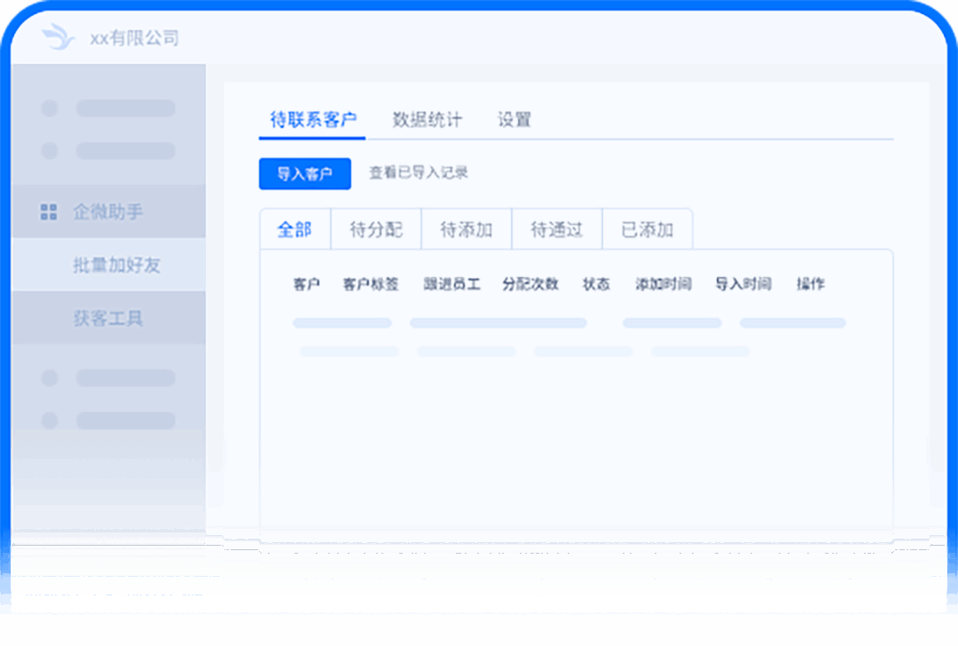
Task: Select the 全部 filter tab
Action: (x=294, y=230)
